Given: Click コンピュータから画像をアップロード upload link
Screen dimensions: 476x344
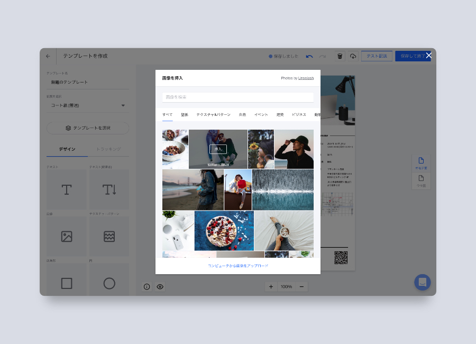Looking at the screenshot, I should [238, 266].
